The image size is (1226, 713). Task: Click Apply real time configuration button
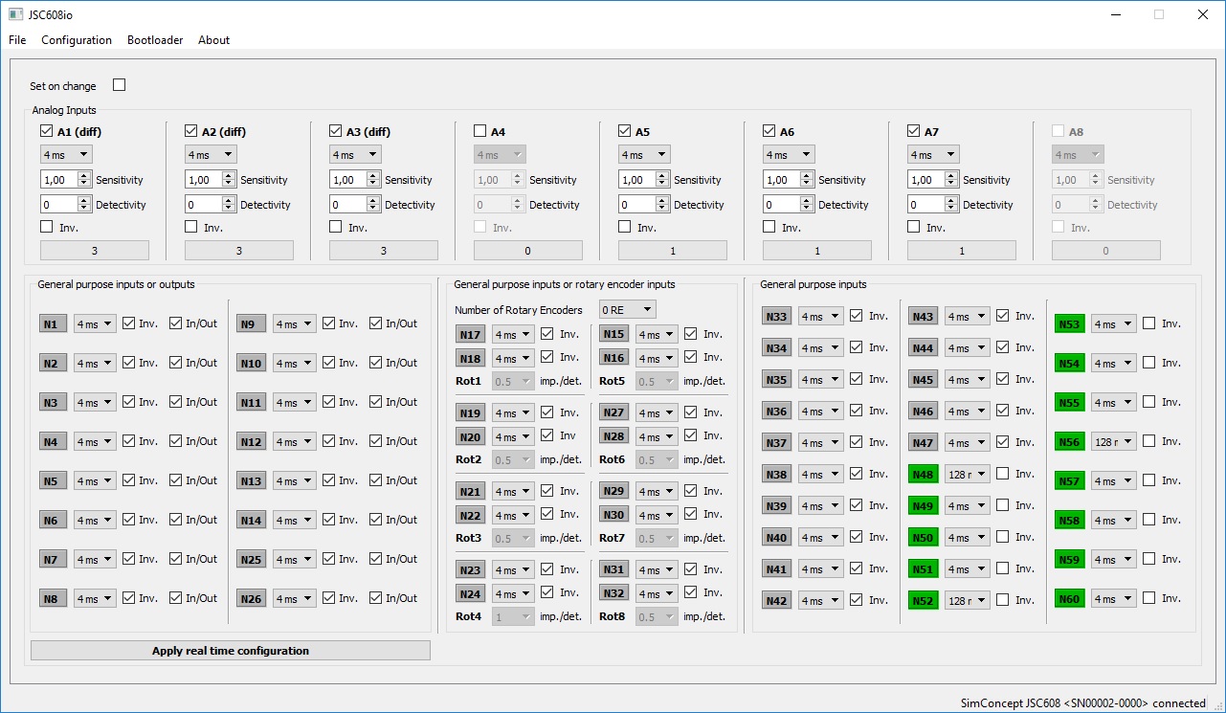[231, 651]
